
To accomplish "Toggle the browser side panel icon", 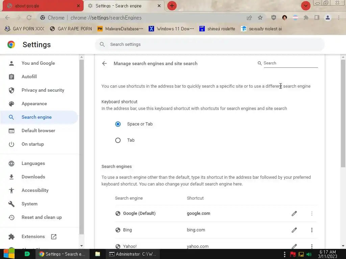I will pyautogui.click(x=317, y=18).
